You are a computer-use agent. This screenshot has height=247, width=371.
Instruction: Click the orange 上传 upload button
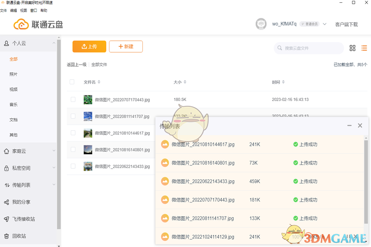tap(89, 46)
